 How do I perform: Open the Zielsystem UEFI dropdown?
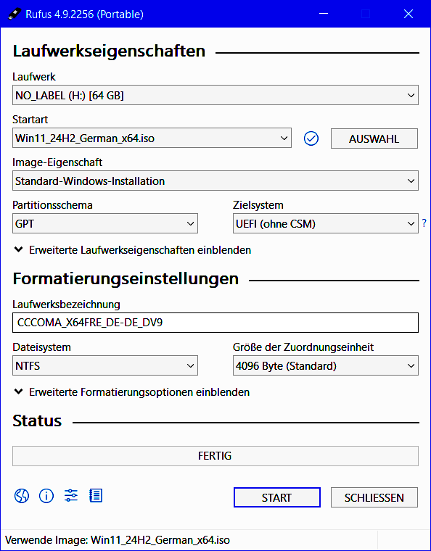(x=326, y=223)
